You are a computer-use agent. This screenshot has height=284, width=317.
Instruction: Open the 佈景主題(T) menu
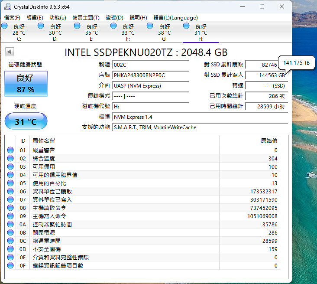pos(86,18)
